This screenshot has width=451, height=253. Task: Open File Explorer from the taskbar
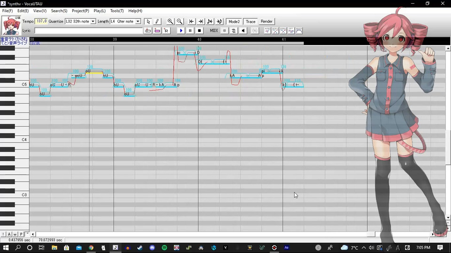(54, 247)
